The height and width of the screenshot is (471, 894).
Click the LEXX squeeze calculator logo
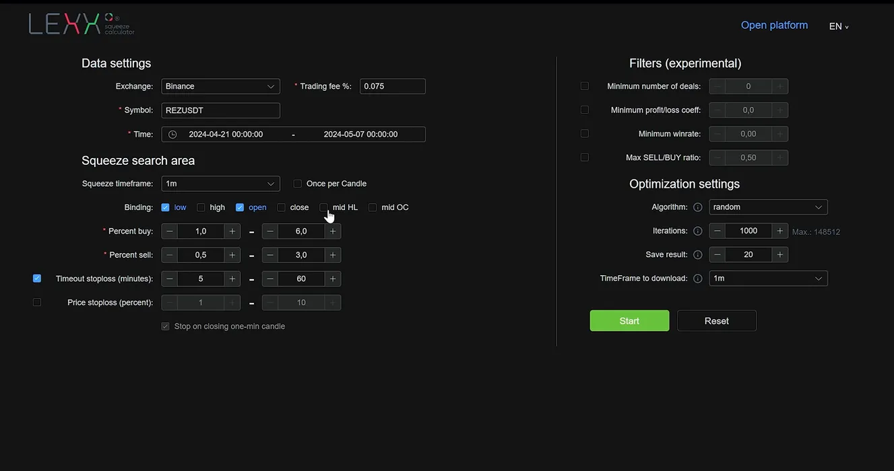tap(82, 24)
